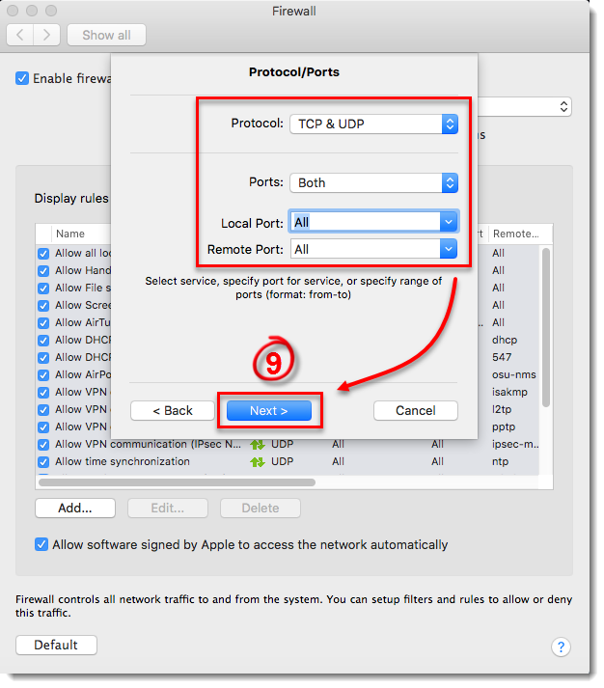The image size is (604, 688).
Task: Click the horizontal scrollbar under rules list
Action: pos(177,482)
